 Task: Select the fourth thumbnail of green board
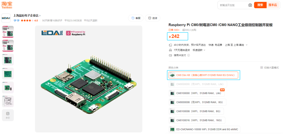(8, 74)
